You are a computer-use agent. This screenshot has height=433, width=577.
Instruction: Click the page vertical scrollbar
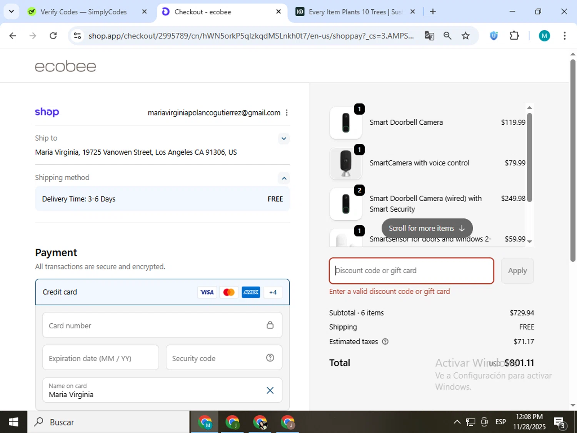coord(573,160)
